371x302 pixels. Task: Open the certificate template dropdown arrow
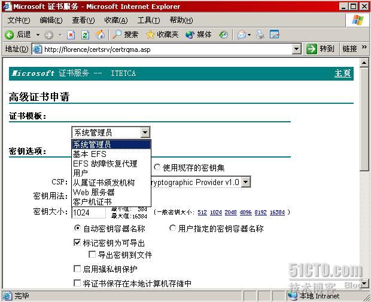[145, 132]
